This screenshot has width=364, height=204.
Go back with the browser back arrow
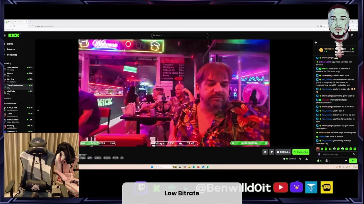[6, 26]
